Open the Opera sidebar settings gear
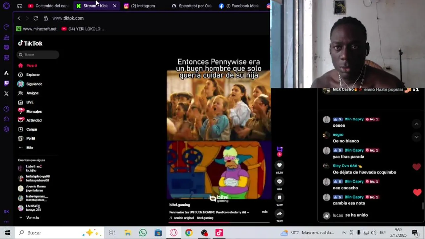 [x=6, y=129]
